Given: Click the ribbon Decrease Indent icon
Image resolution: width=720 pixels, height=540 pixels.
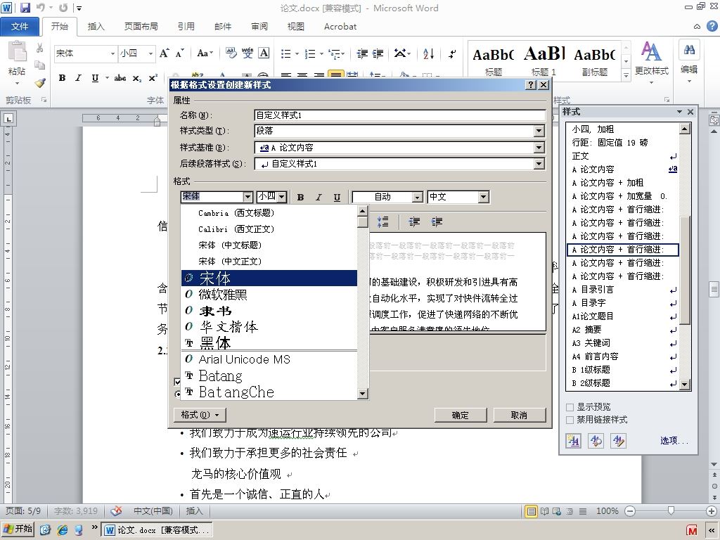Looking at the screenshot, I should coord(362,53).
